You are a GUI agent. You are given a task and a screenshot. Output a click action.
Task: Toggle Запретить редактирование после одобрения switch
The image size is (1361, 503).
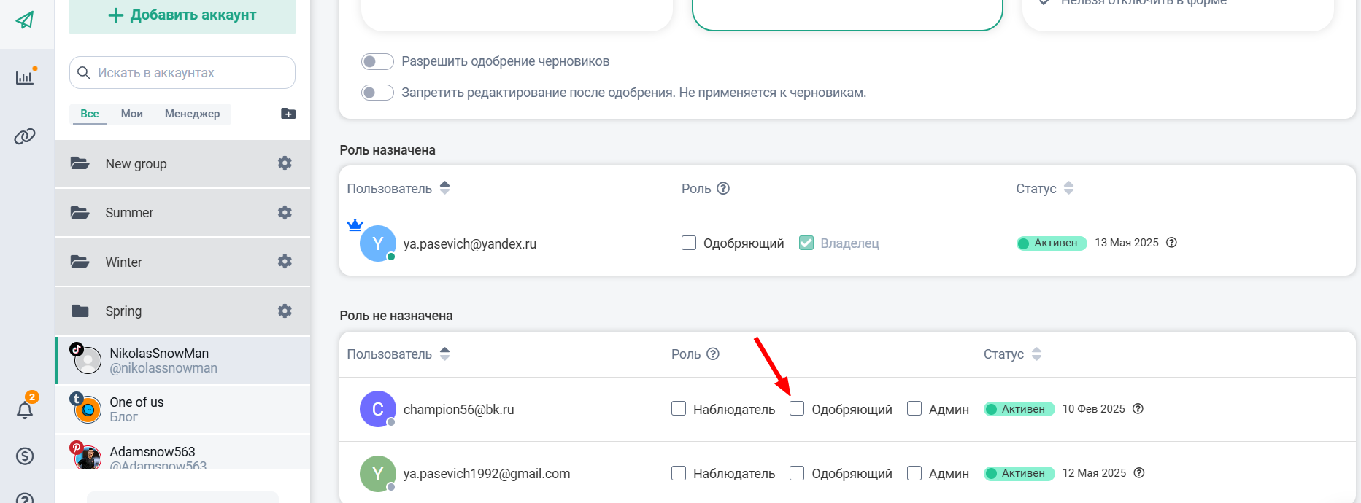tap(377, 93)
